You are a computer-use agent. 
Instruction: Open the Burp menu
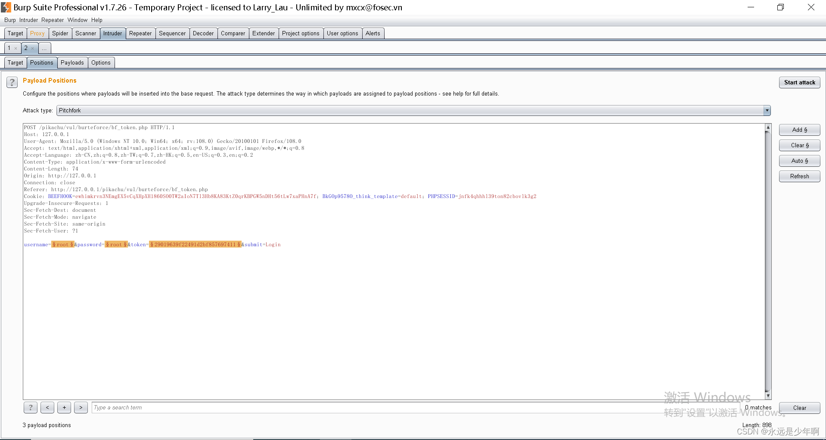pos(10,20)
